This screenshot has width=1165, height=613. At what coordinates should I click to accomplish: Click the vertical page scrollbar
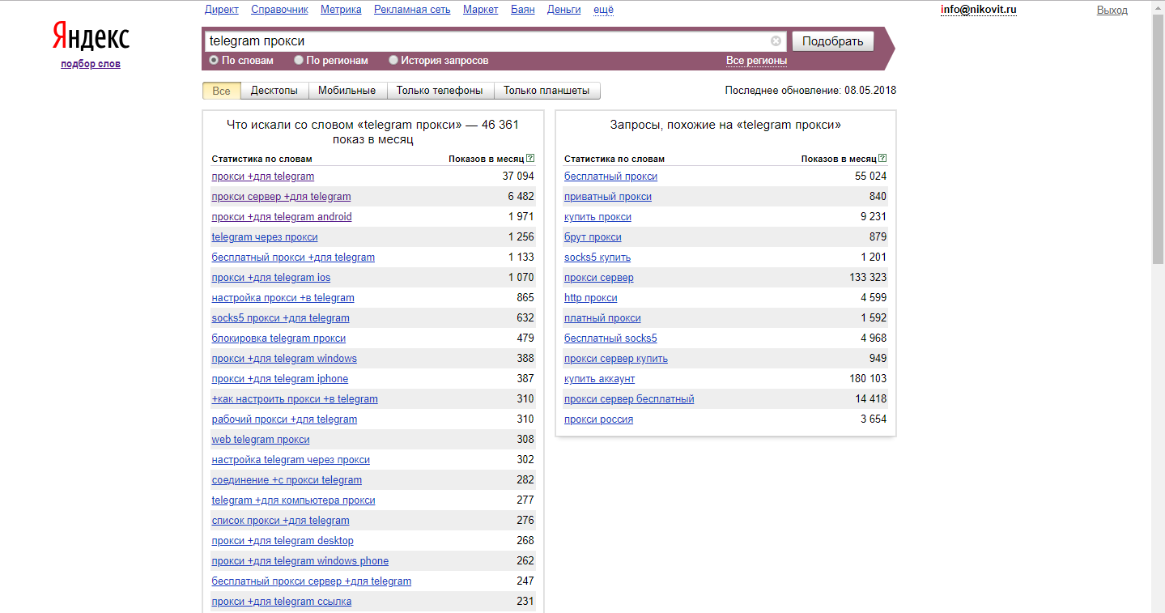[1158, 138]
